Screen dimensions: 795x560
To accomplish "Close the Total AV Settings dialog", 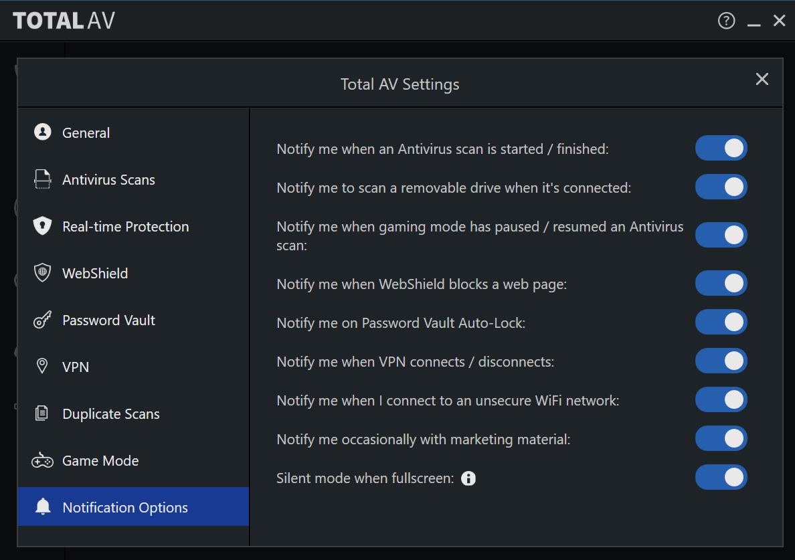I will pos(762,79).
